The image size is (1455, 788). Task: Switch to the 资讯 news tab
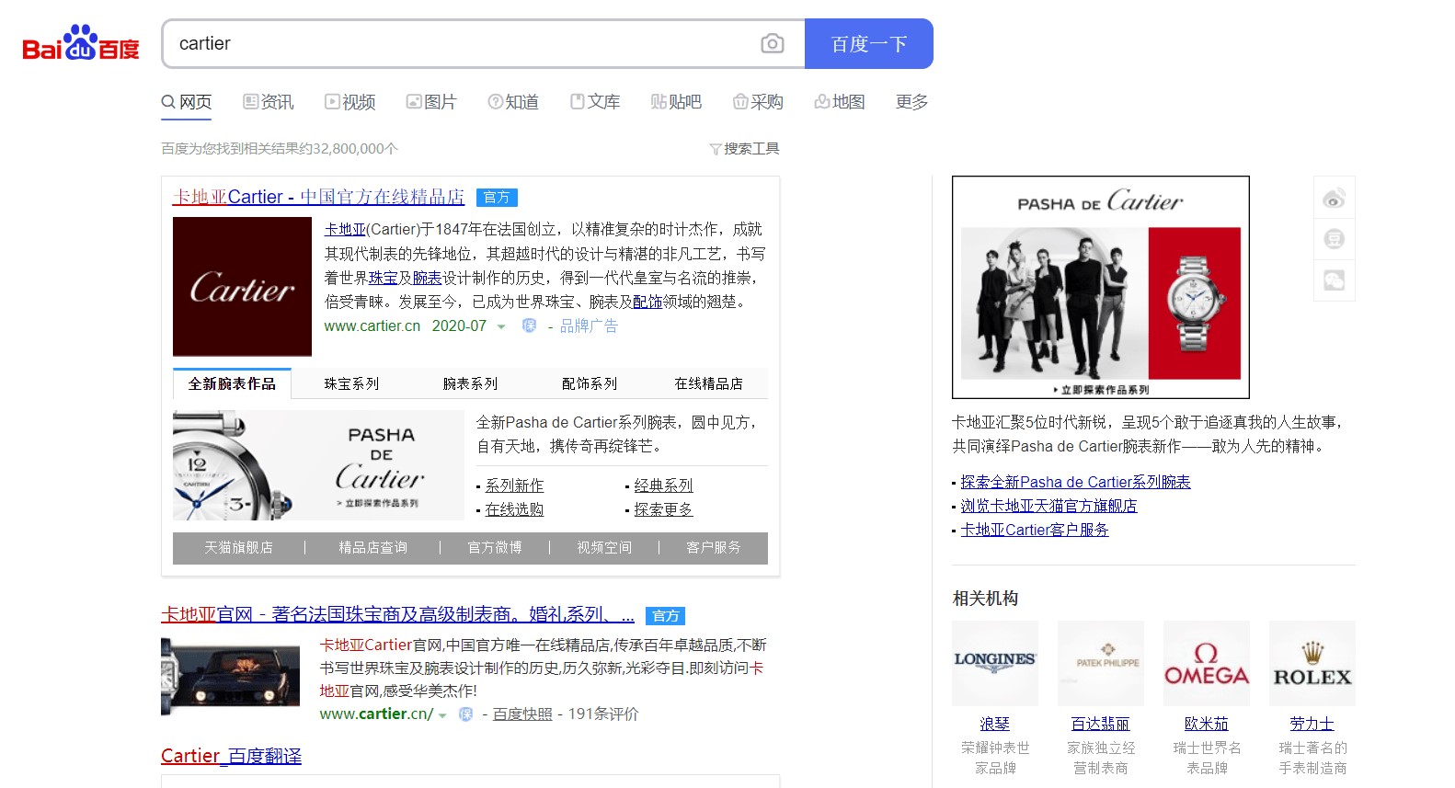point(269,102)
